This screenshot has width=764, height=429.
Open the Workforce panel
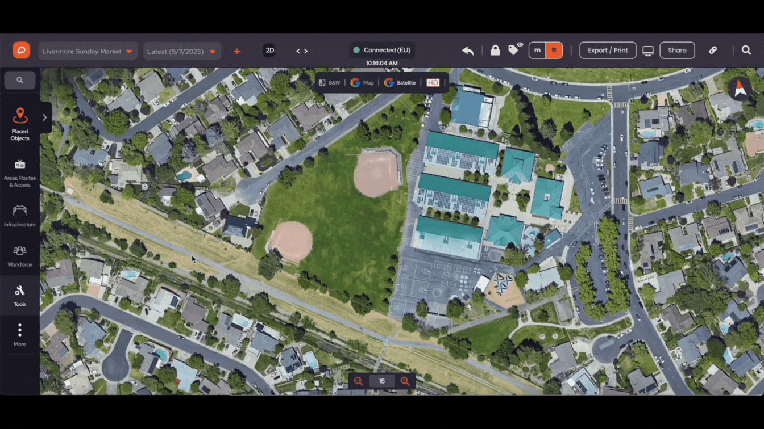[20, 256]
